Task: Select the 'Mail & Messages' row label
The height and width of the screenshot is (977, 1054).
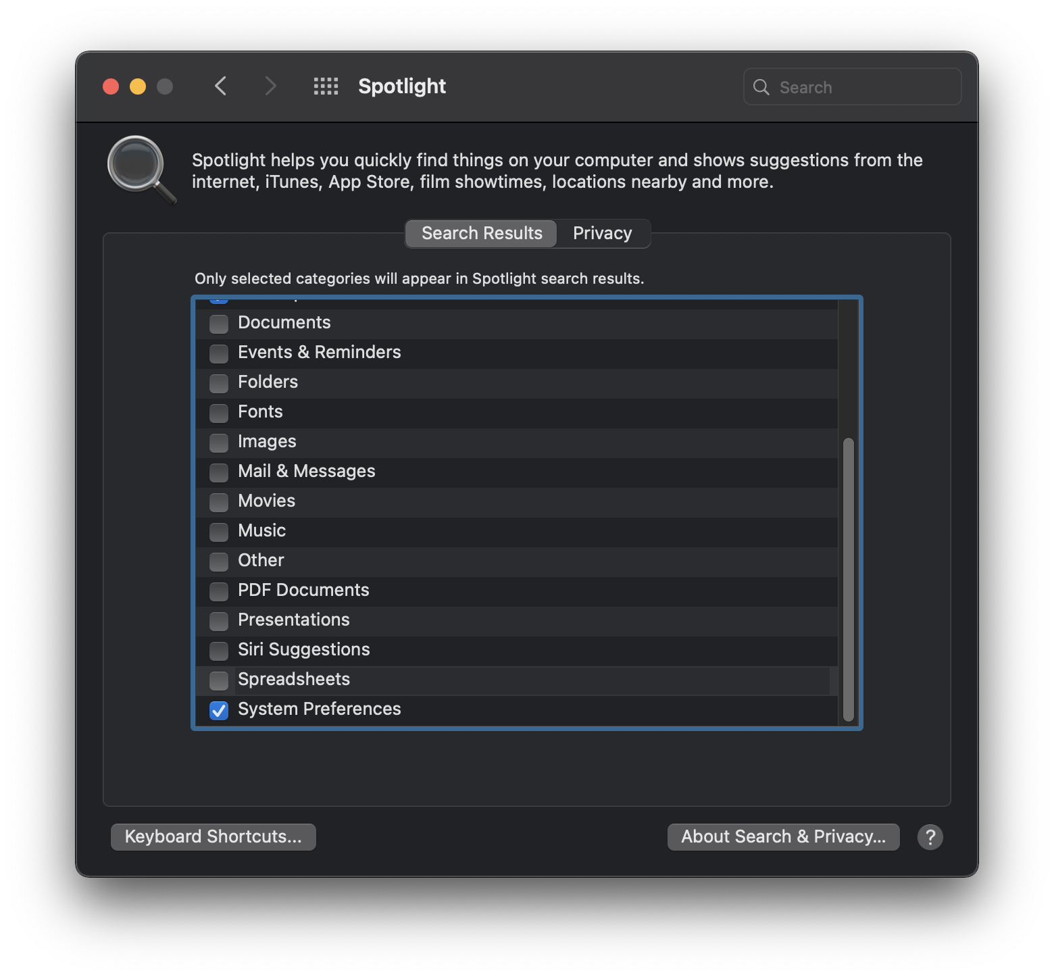Action: pyautogui.click(x=307, y=472)
